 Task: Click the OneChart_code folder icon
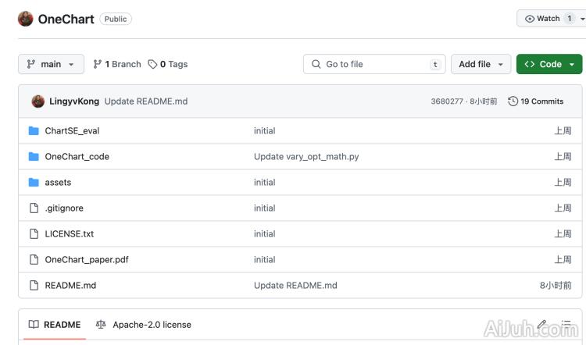(x=34, y=157)
